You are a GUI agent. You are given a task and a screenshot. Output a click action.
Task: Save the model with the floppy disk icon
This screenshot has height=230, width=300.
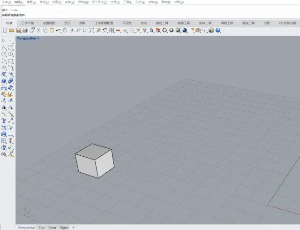pyautogui.click(x=18, y=31)
